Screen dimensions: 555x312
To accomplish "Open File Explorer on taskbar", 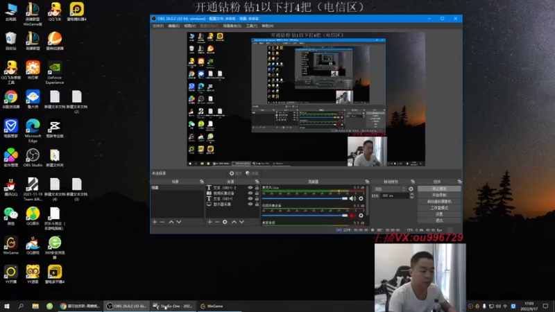I will (35, 306).
